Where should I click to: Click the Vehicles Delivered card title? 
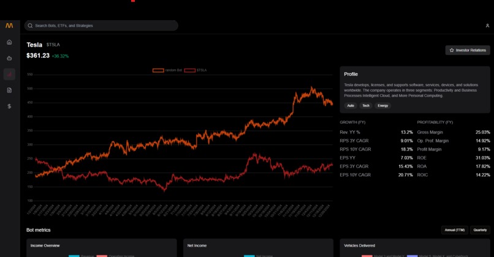point(360,245)
